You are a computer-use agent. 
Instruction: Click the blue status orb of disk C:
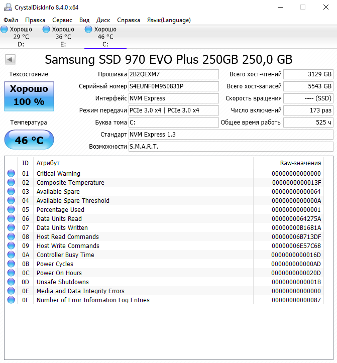88,29
